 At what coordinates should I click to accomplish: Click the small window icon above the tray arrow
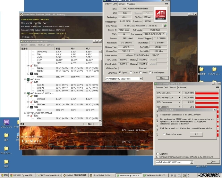(x=188, y=175)
